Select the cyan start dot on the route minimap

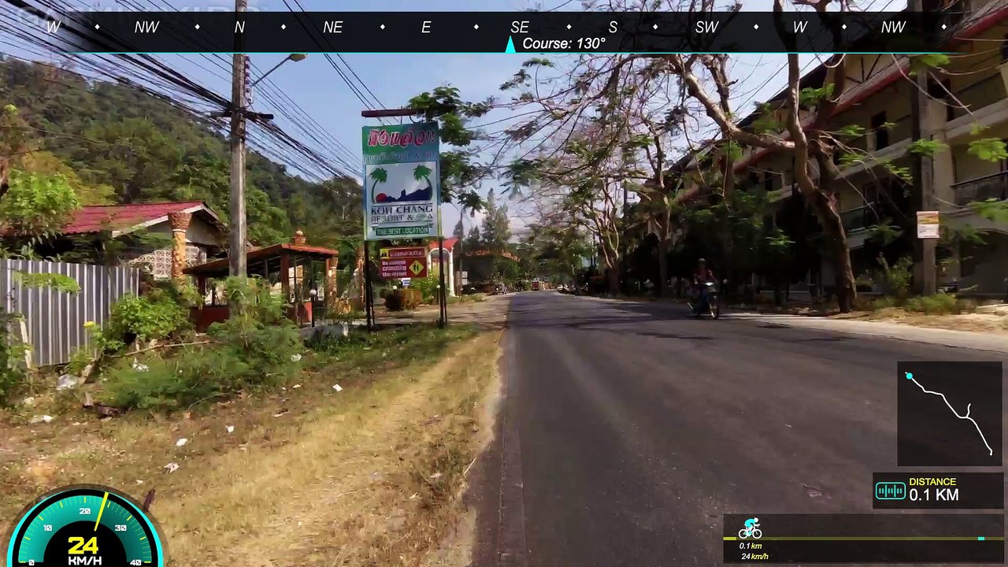click(909, 376)
